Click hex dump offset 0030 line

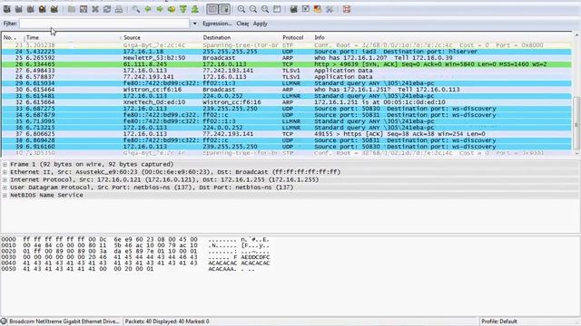(x=135, y=257)
